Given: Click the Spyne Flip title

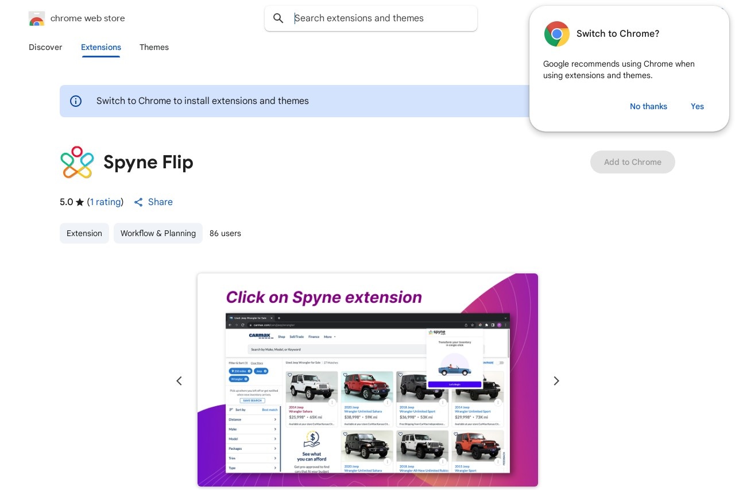Looking at the screenshot, I should [x=148, y=163].
